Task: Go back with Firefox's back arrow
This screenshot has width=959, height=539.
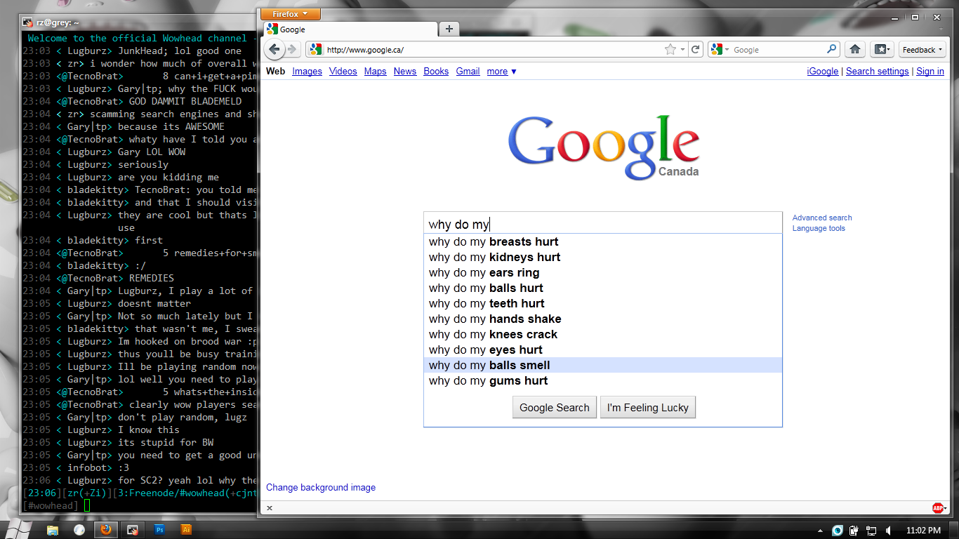Action: click(274, 49)
